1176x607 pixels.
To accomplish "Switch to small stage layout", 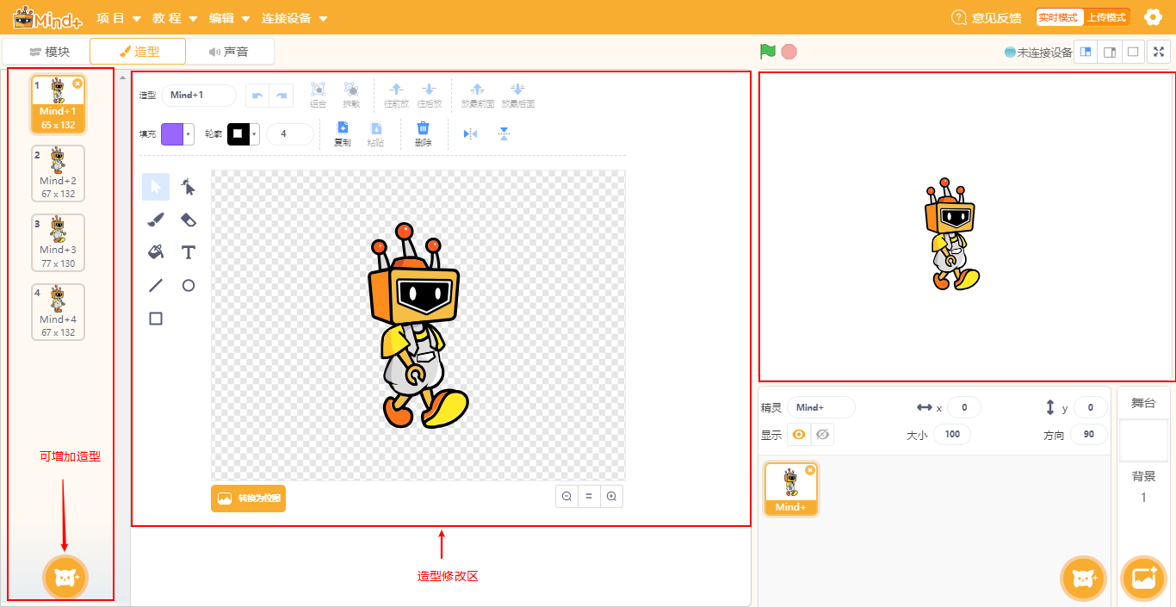I will (1086, 52).
